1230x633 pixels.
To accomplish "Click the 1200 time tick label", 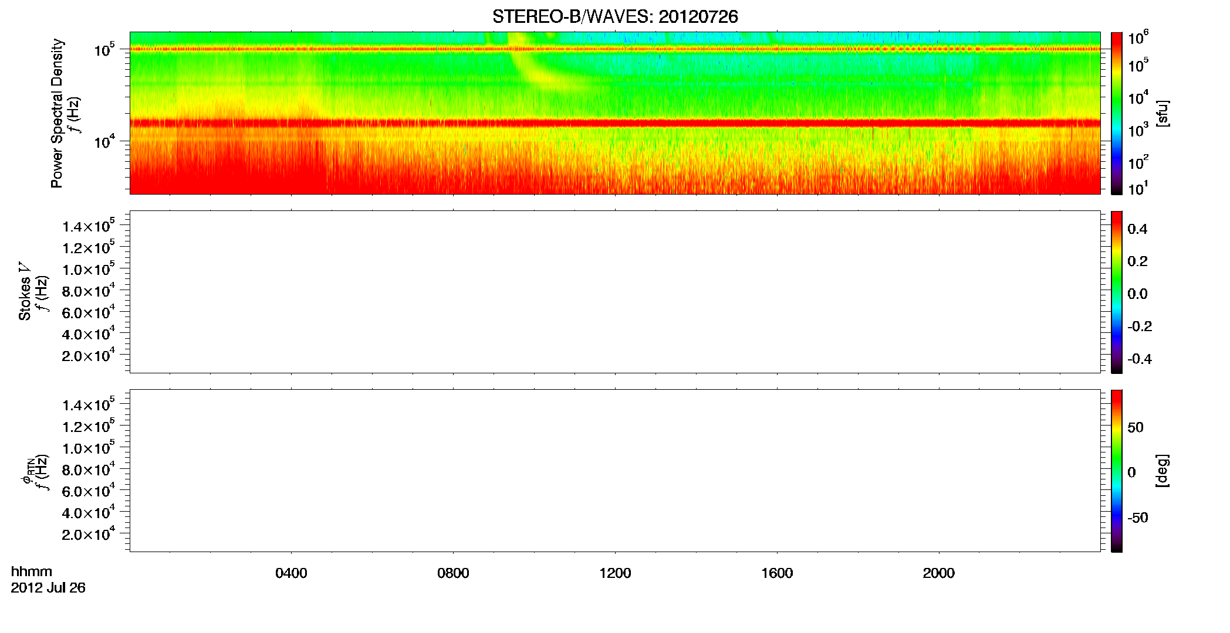I will (x=615, y=573).
